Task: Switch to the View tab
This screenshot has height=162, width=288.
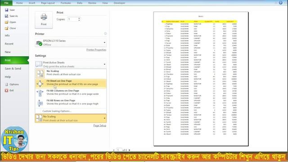Action: click(x=105, y=3)
